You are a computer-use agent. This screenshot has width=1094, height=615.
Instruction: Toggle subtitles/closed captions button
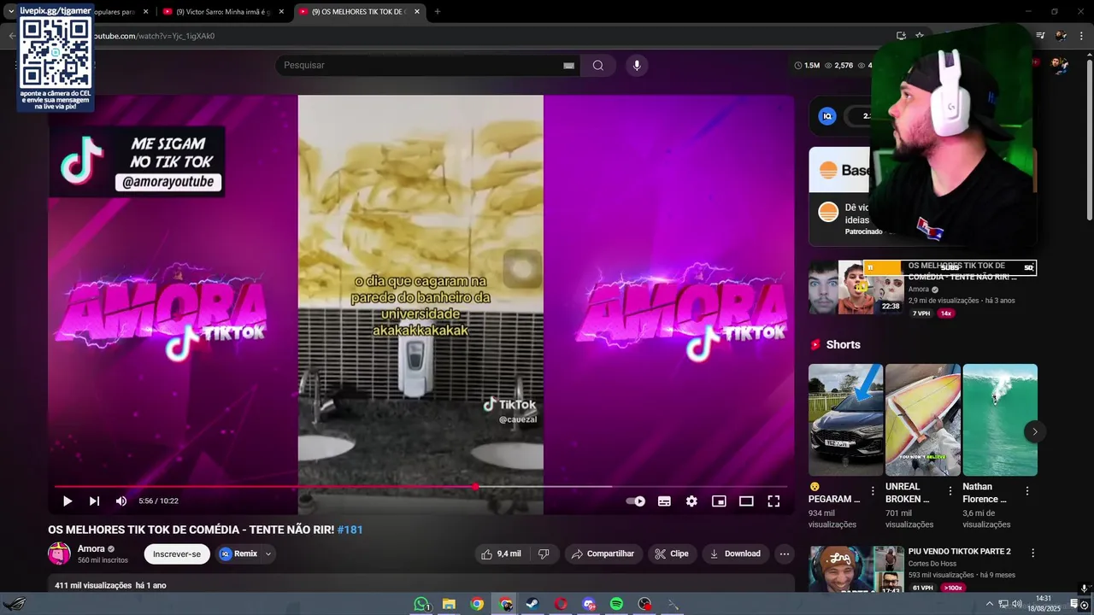[664, 501]
